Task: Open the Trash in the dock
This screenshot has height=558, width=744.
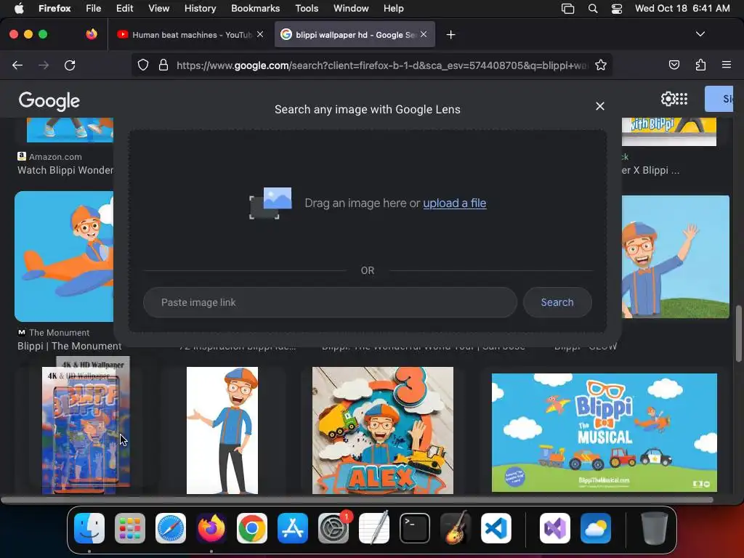Action: coord(655,528)
